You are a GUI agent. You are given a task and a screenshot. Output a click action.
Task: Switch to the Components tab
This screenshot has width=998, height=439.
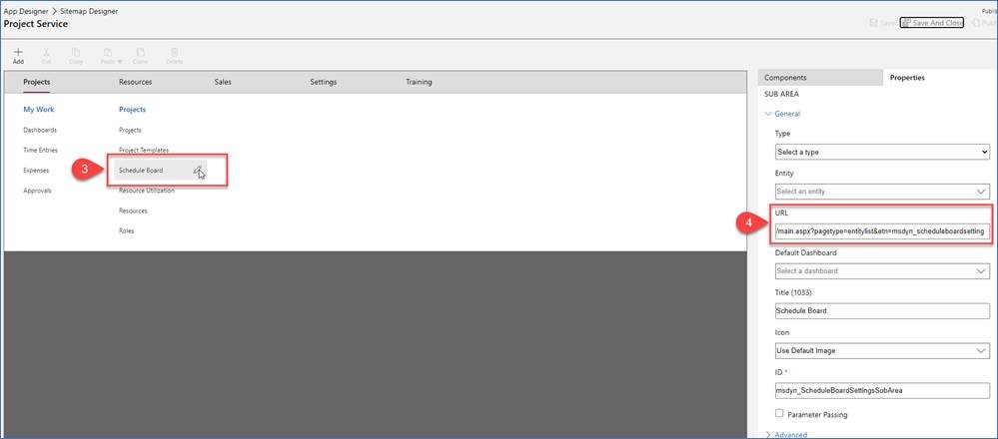pyautogui.click(x=786, y=77)
